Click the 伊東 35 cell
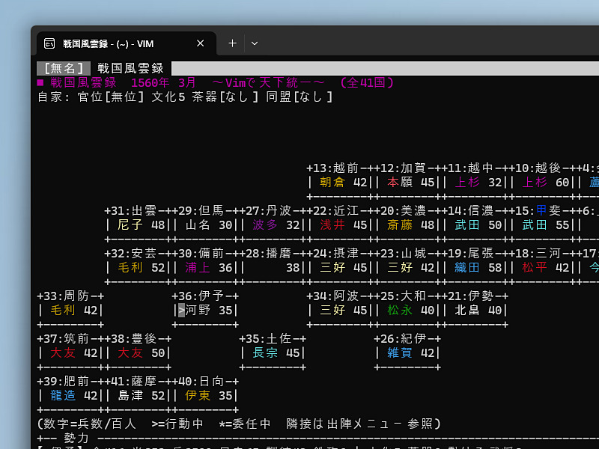 209,396
